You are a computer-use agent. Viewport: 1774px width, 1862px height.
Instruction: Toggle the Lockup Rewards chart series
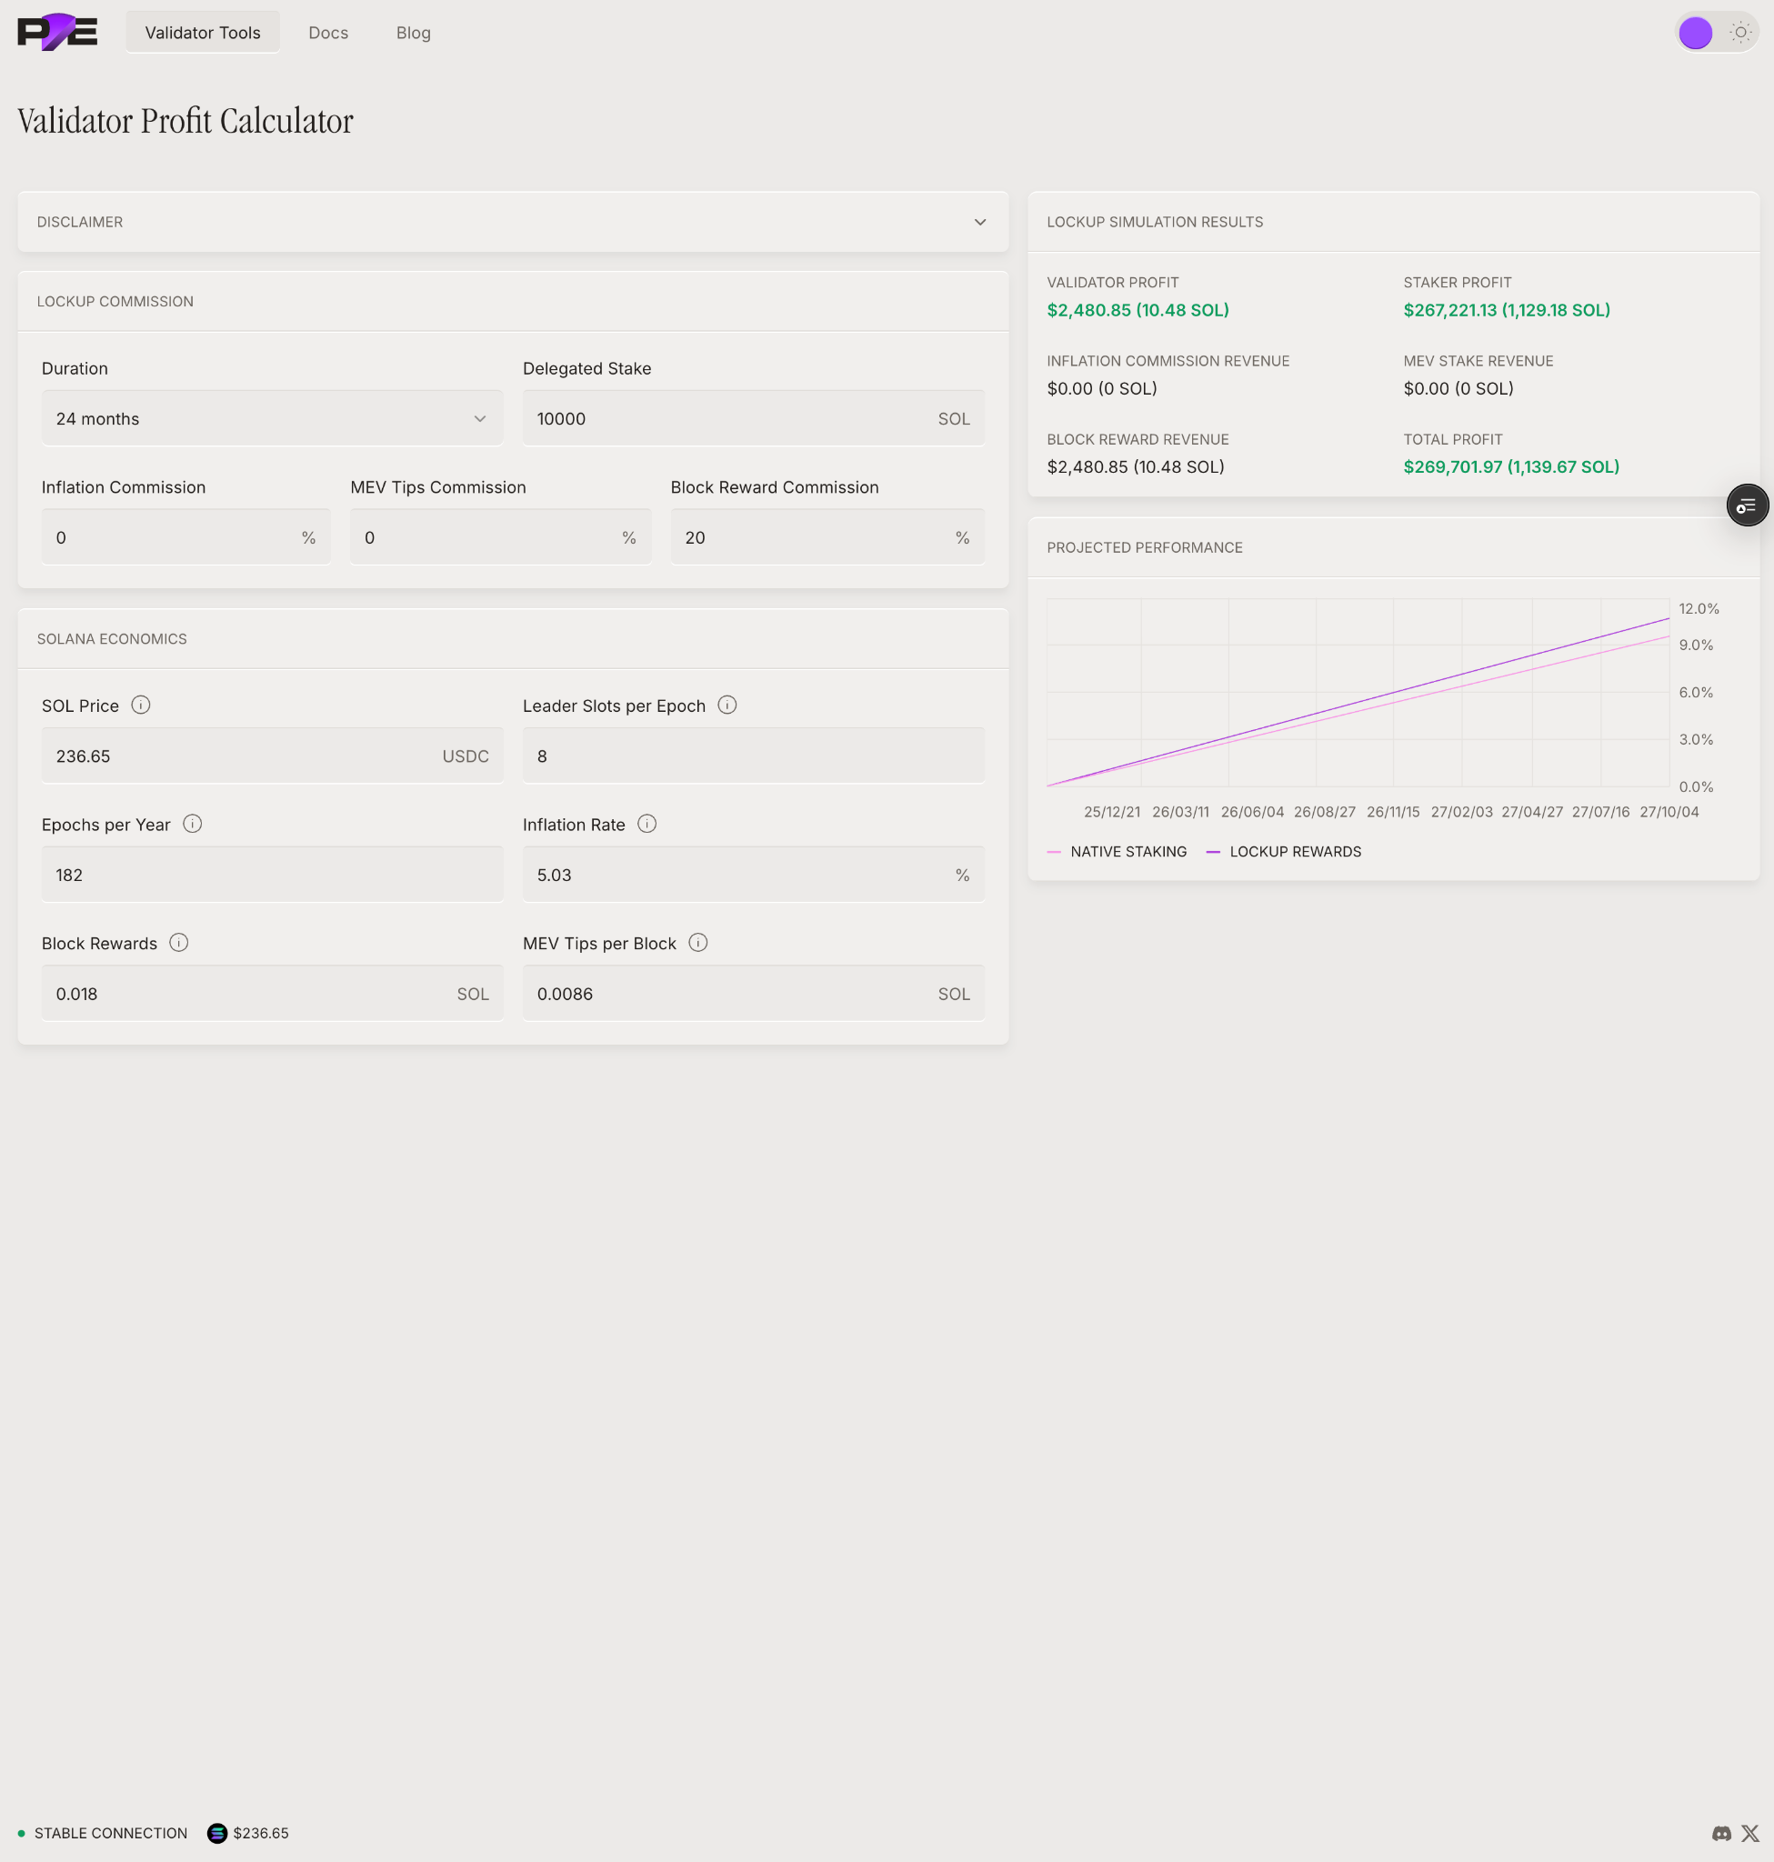tap(1283, 851)
